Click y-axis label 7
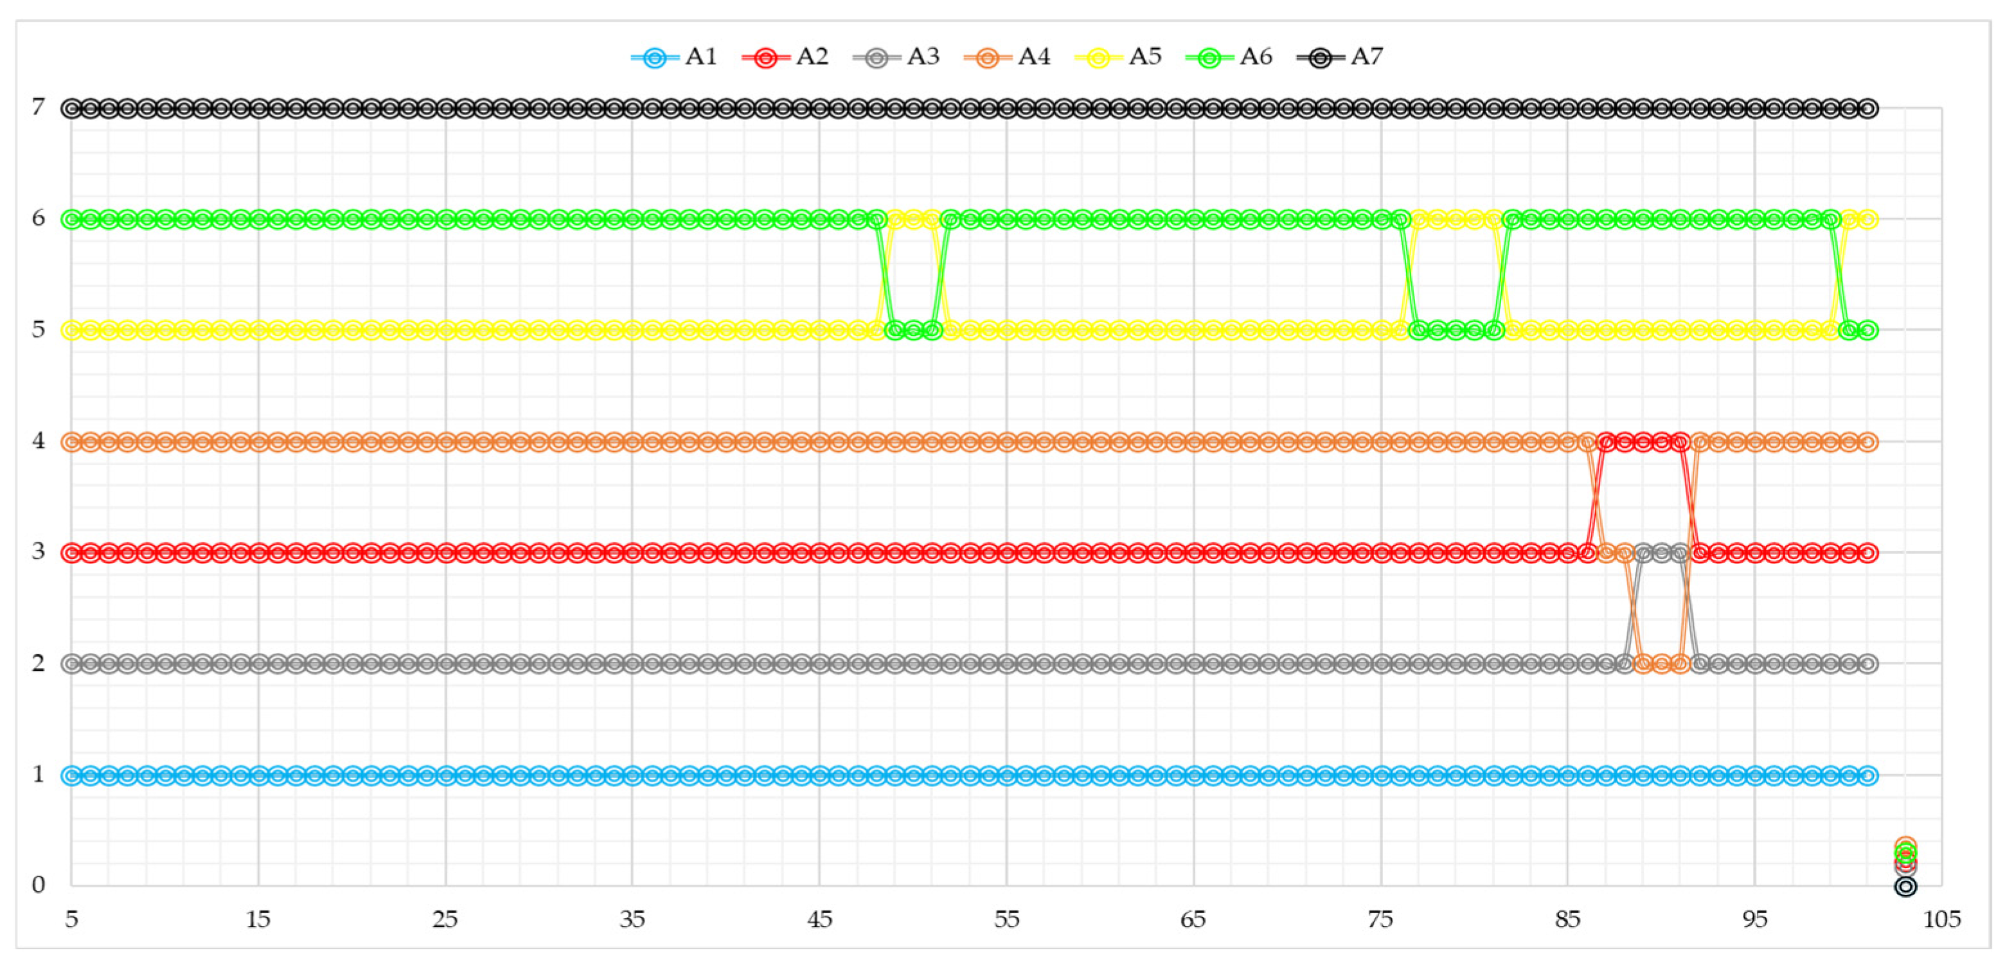Image resolution: width=2005 pixels, height=967 pixels. pos(38,107)
